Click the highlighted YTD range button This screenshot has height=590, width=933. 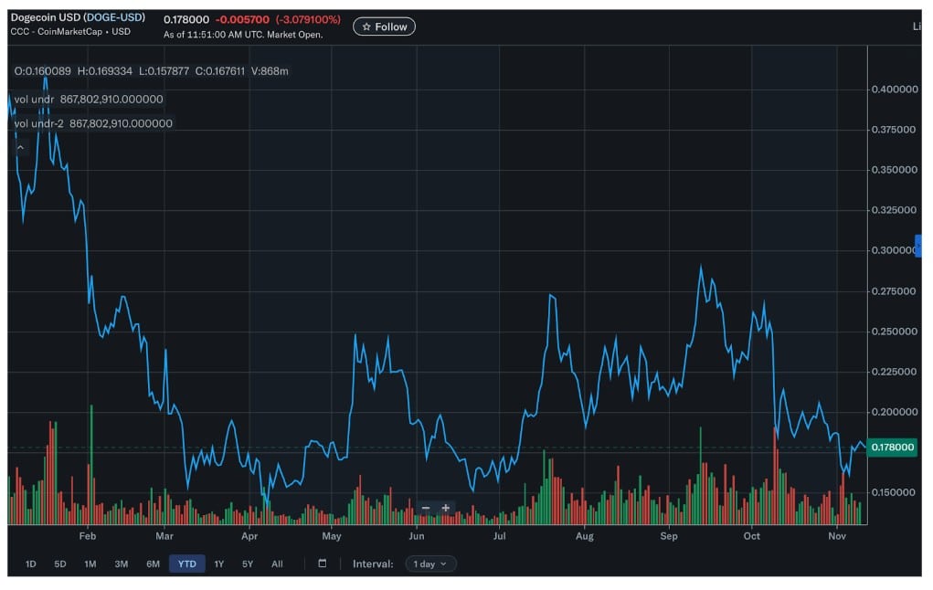[186, 564]
